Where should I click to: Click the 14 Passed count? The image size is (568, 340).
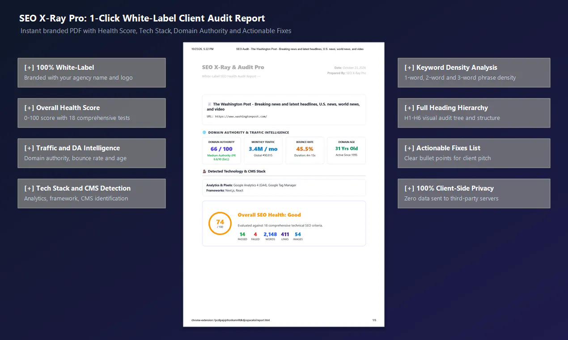coord(242,236)
